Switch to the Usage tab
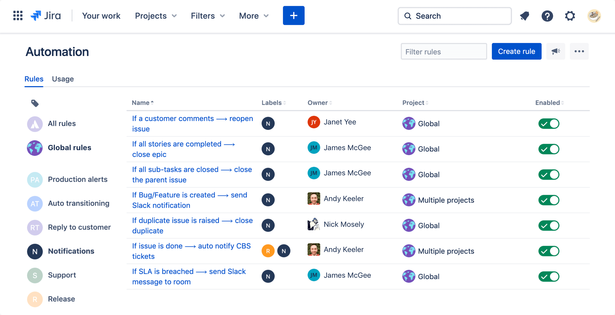 tap(63, 79)
